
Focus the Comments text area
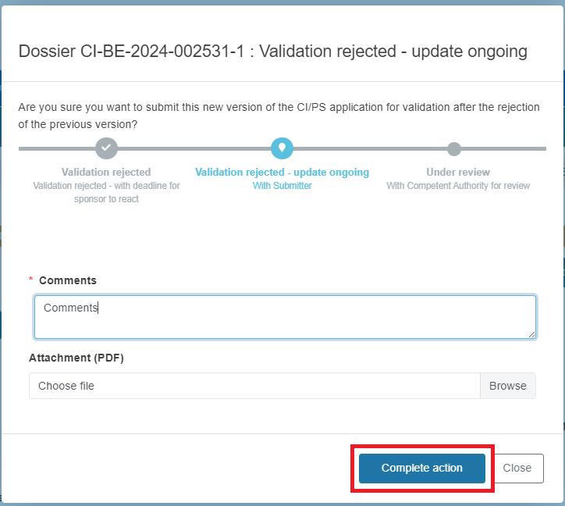[x=285, y=317]
